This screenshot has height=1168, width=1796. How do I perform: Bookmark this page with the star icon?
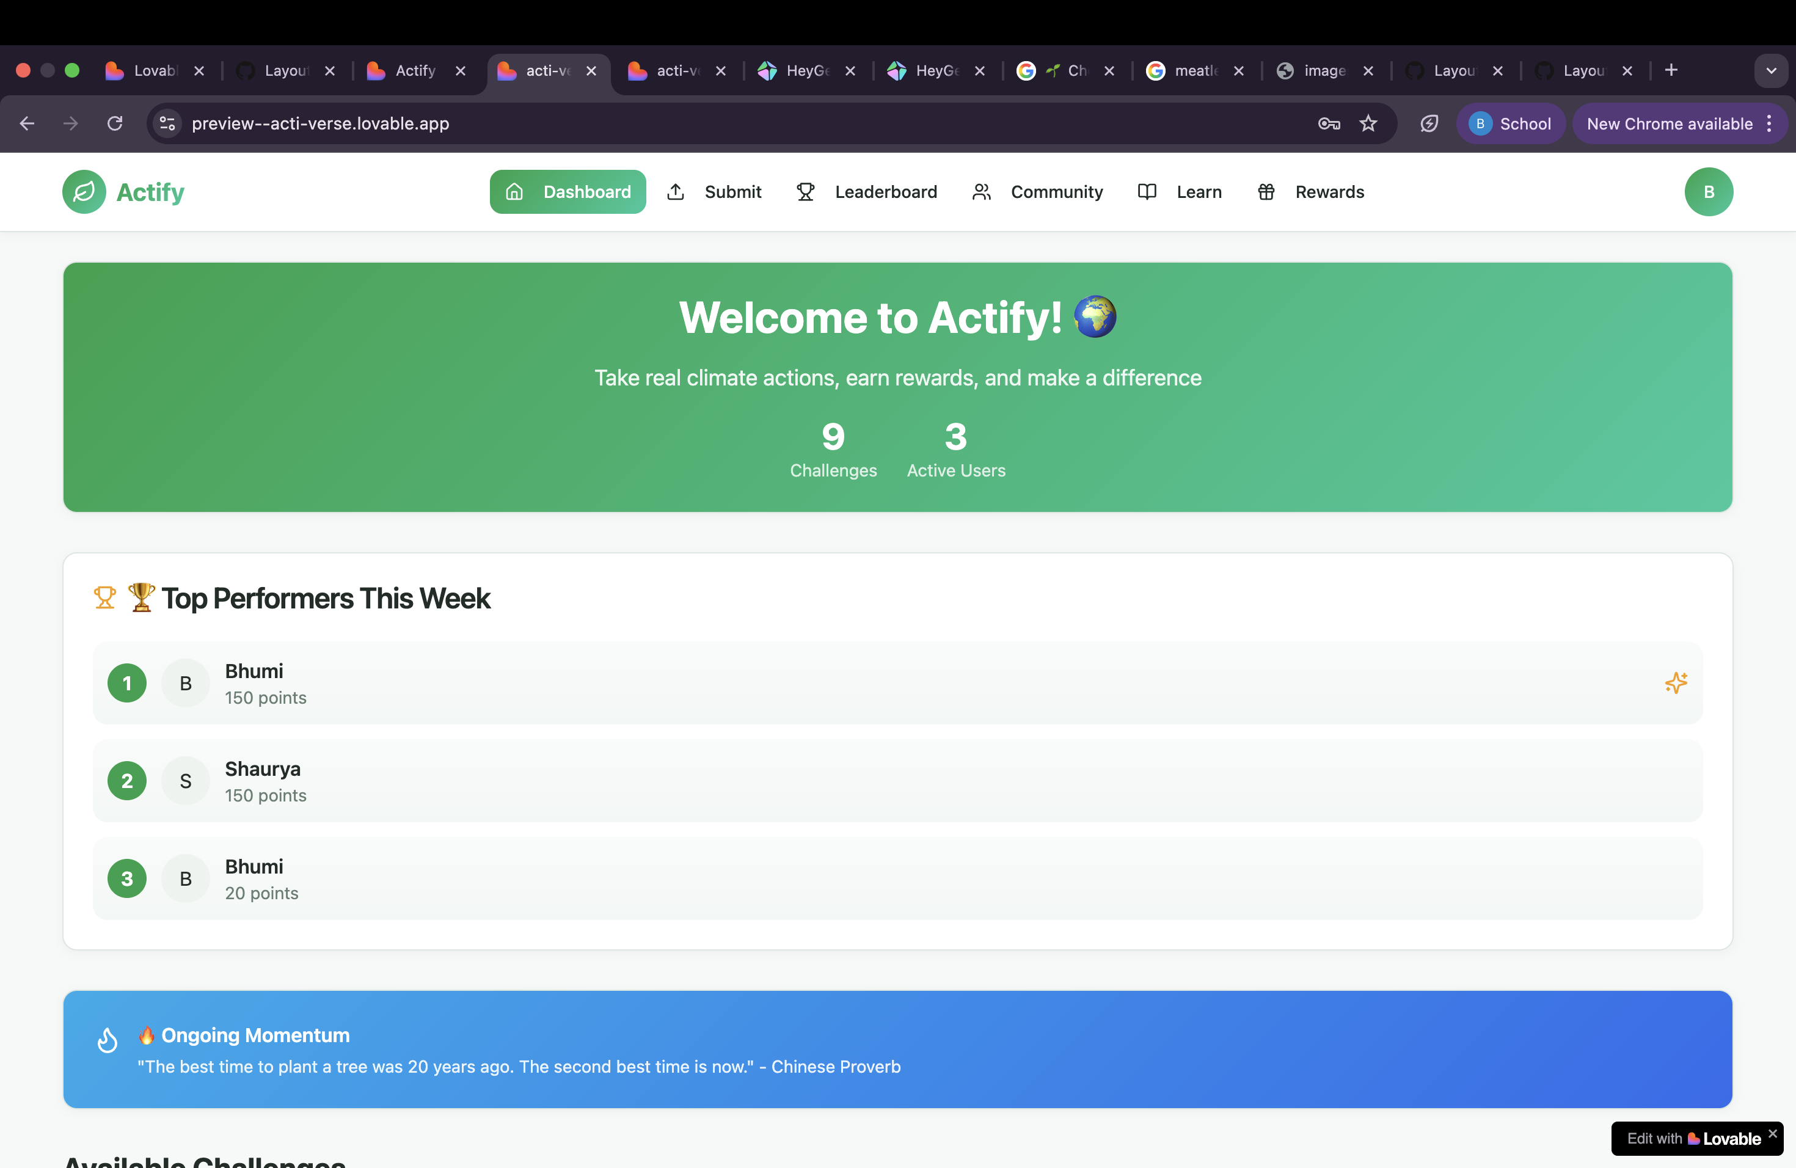tap(1368, 124)
